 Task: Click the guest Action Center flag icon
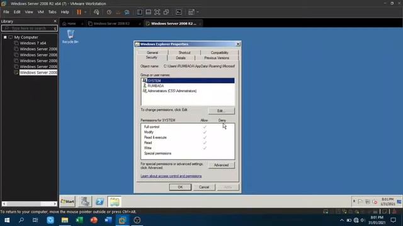361,202
